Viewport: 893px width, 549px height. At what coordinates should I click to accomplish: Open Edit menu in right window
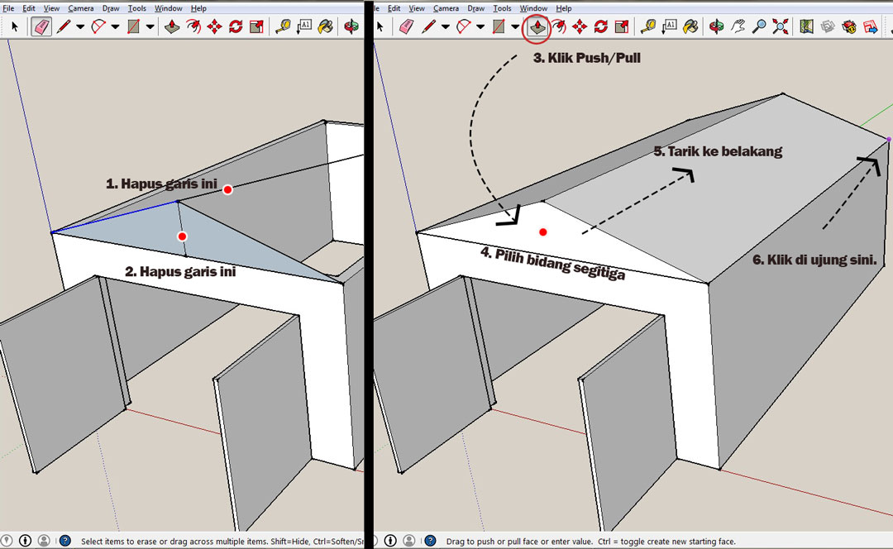click(x=394, y=8)
